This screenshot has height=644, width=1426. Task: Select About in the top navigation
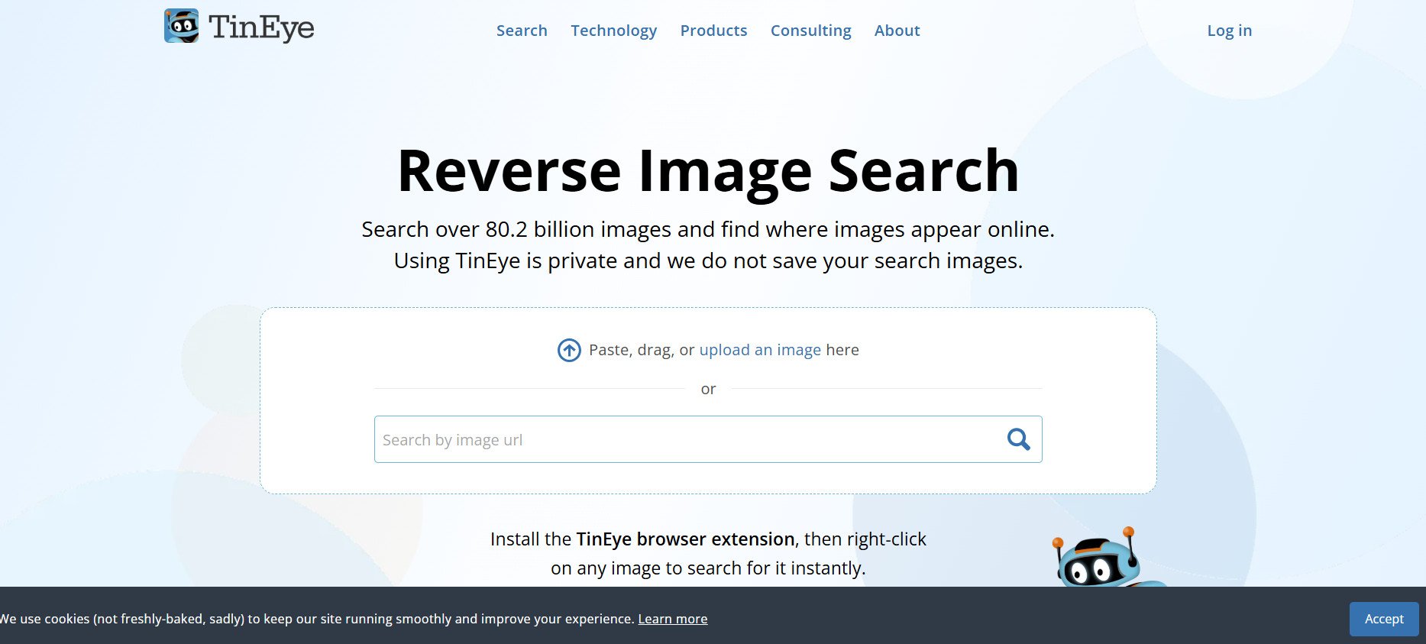click(897, 31)
